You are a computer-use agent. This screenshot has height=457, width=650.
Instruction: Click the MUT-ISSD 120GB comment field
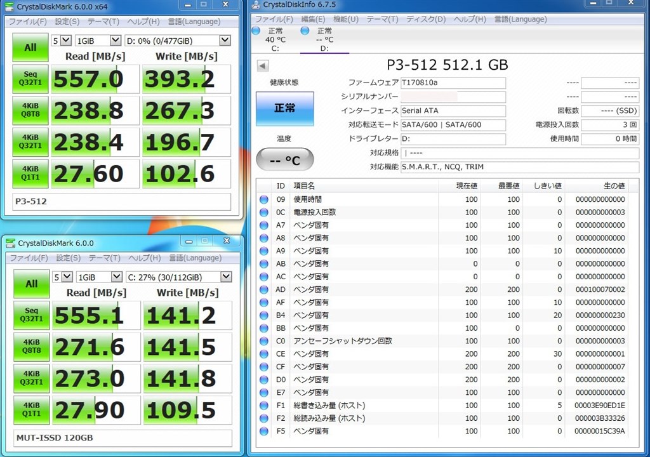pyautogui.click(x=123, y=438)
